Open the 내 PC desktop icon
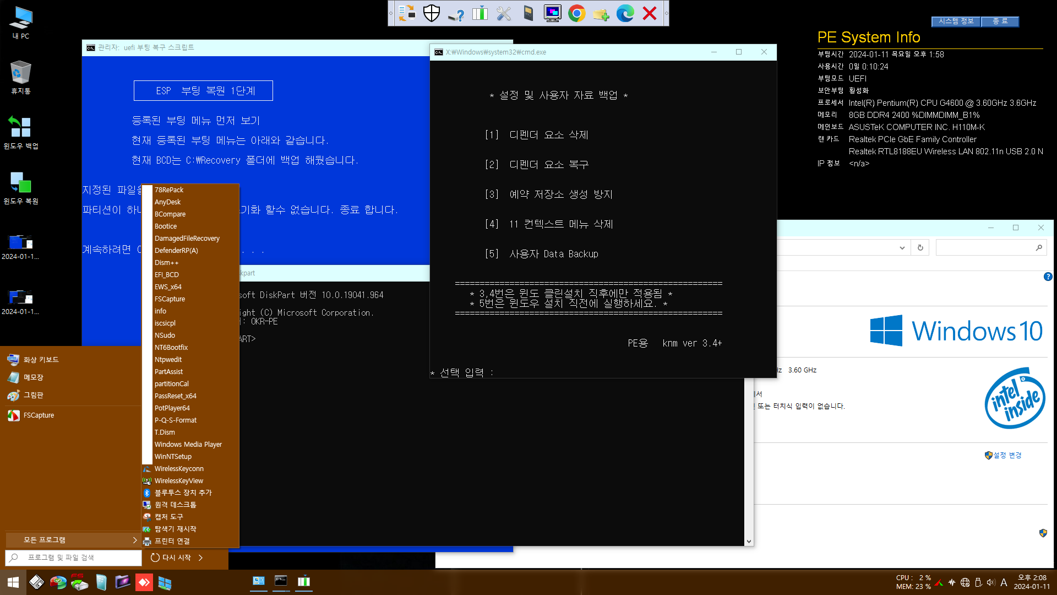 tap(21, 23)
